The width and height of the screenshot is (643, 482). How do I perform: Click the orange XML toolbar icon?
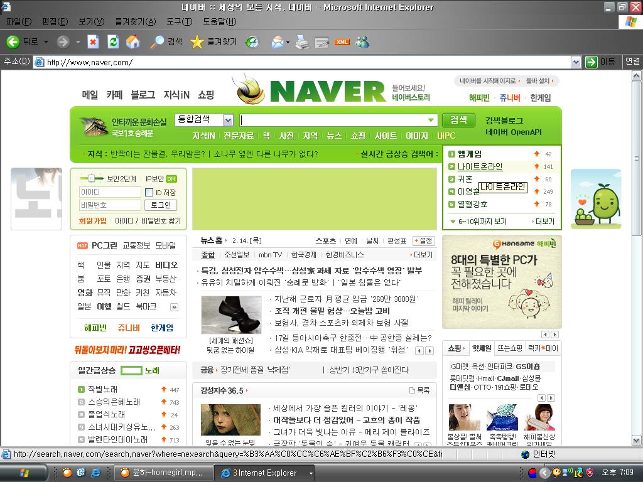click(342, 42)
